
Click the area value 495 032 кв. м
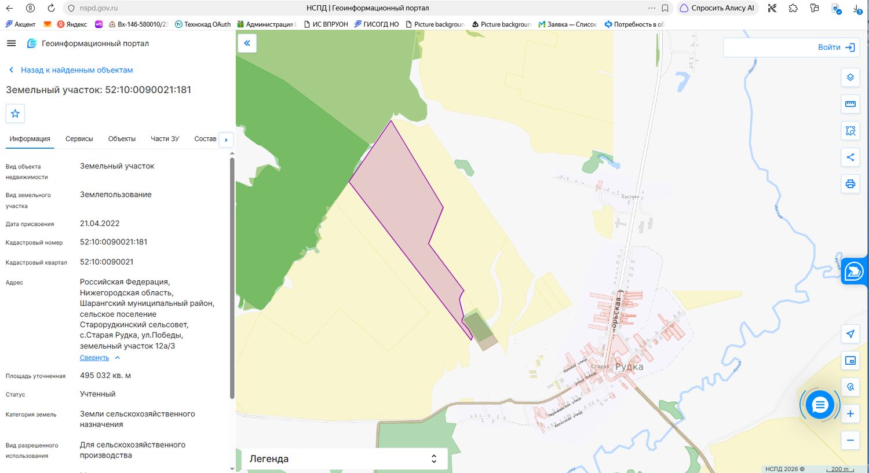coord(105,376)
